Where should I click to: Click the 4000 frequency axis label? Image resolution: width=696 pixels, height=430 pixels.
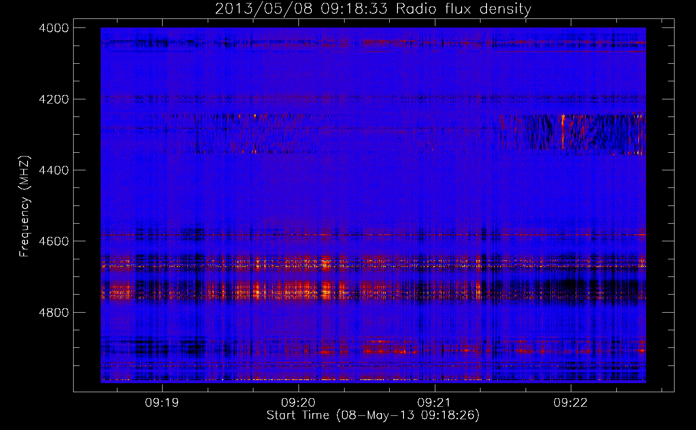(x=54, y=28)
